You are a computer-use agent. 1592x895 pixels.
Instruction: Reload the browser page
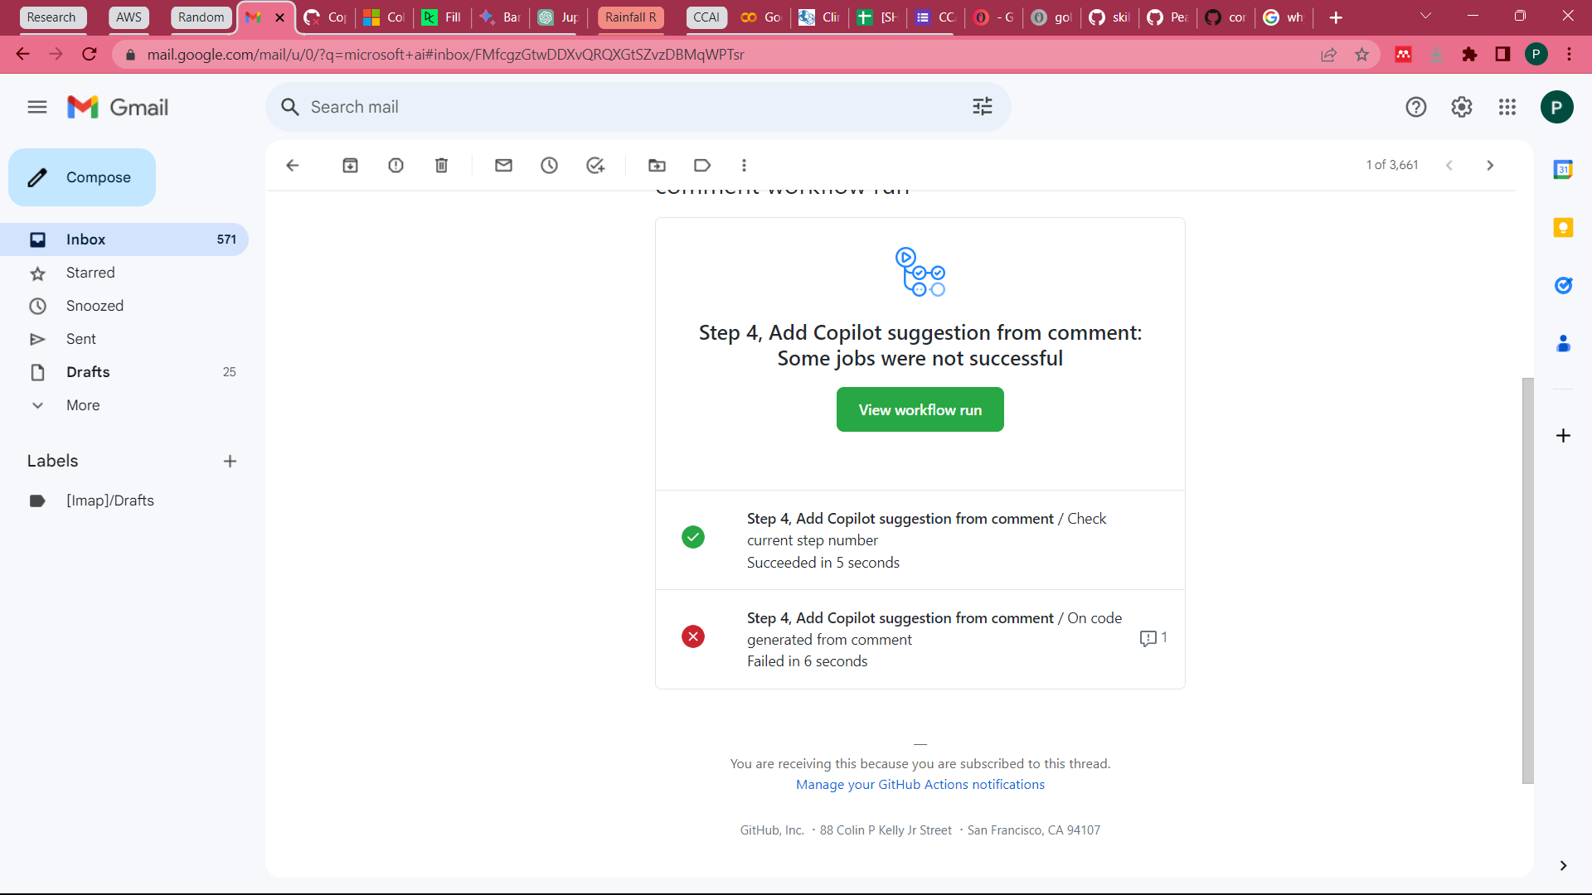point(90,55)
